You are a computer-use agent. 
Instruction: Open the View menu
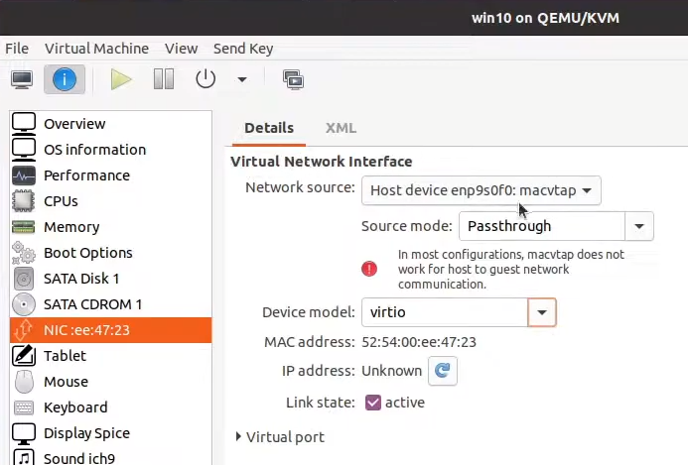click(182, 49)
